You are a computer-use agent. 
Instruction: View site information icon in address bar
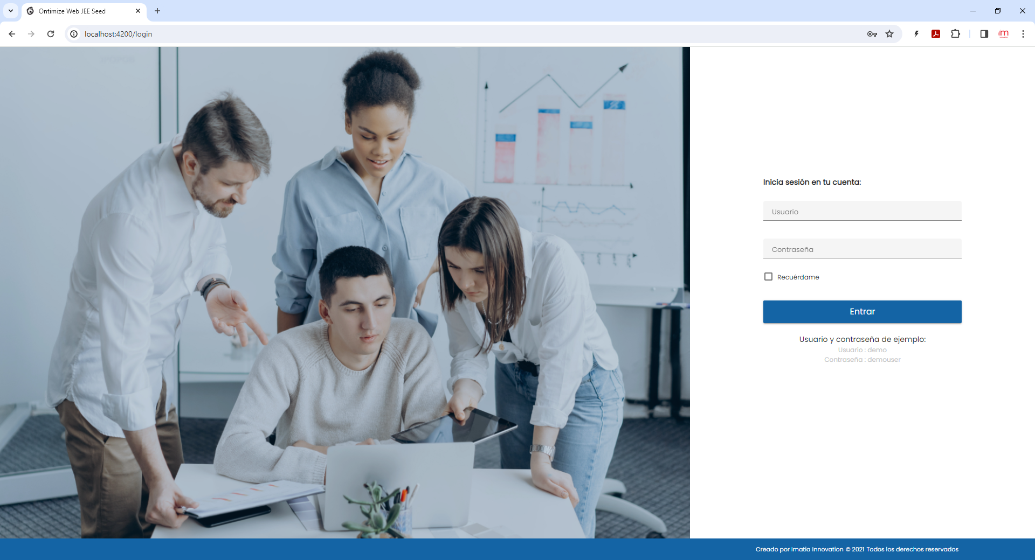click(74, 34)
